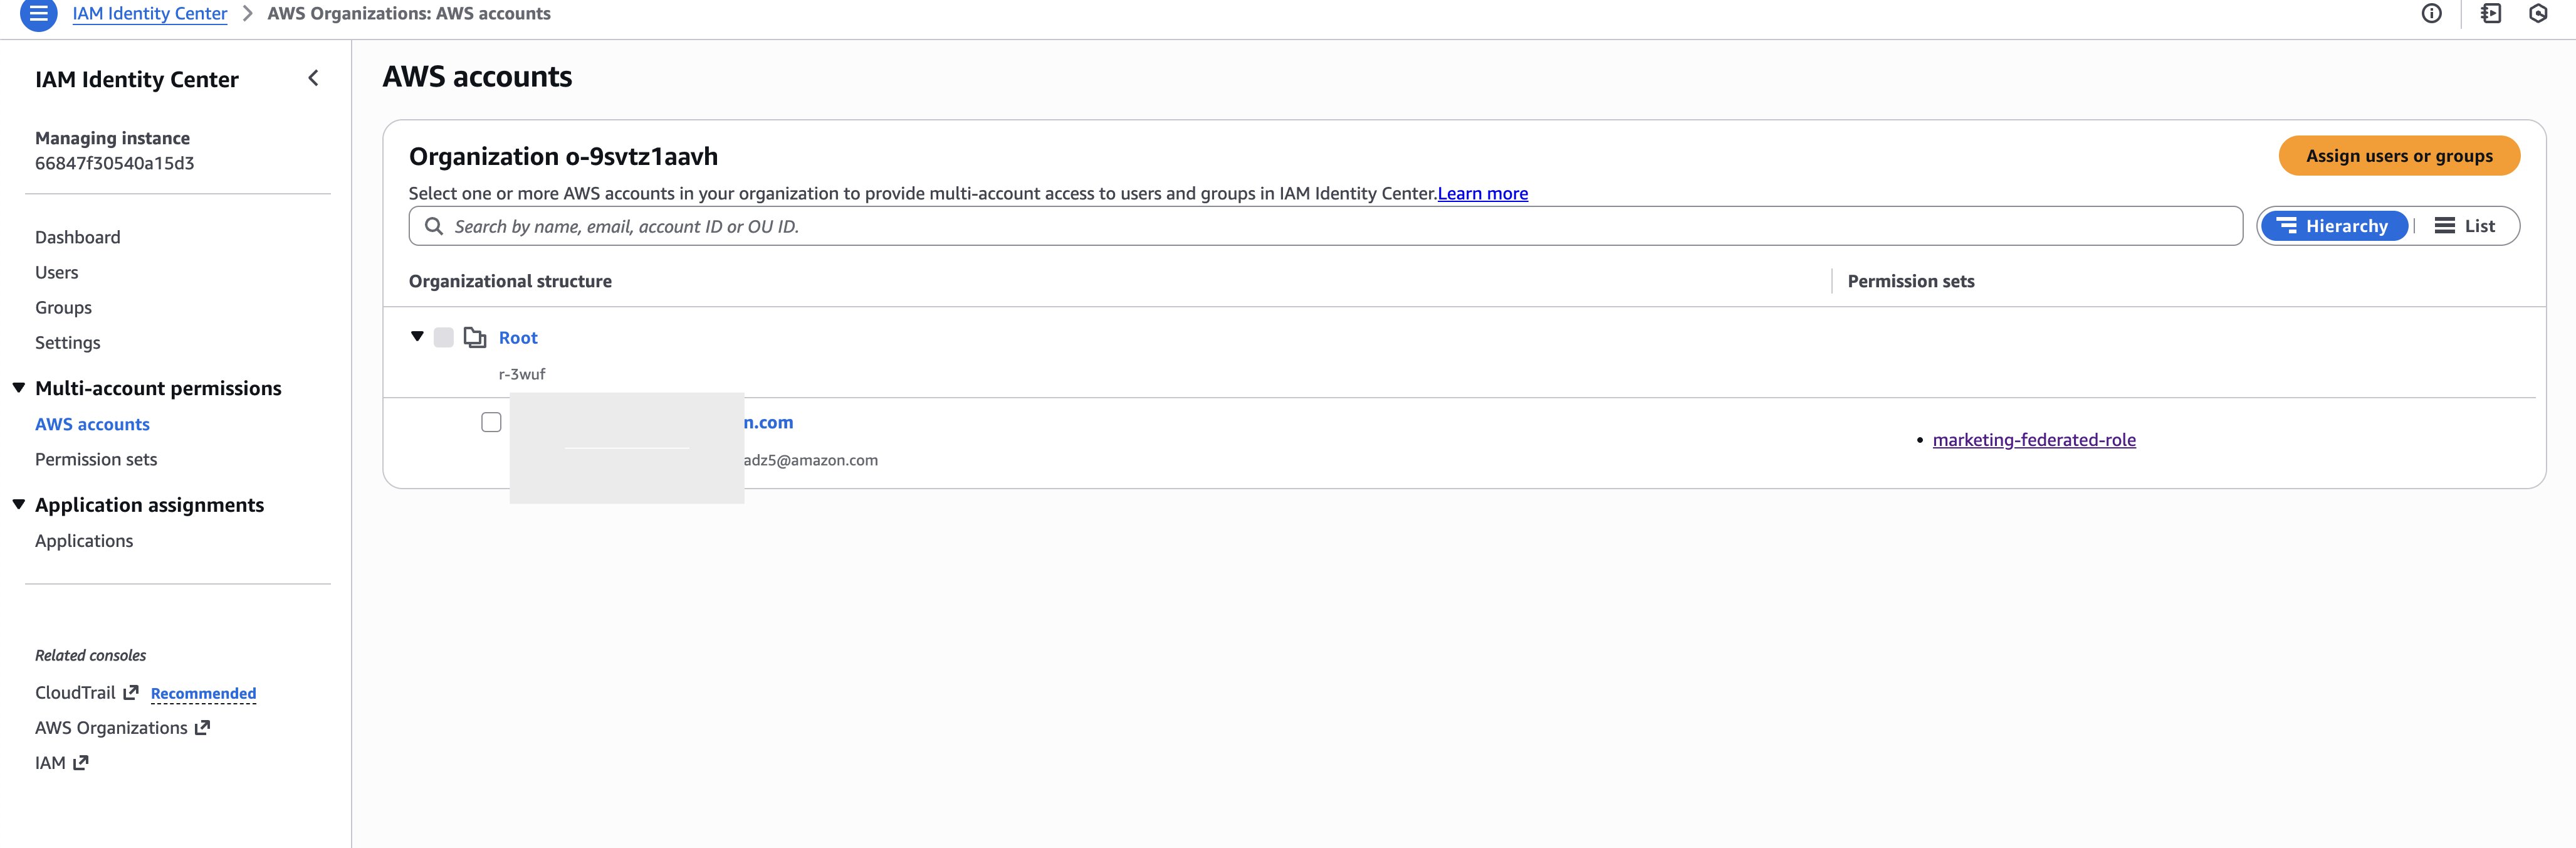Open the marketing-federated-role permission set link
The image size is (2576, 848).
(x=2034, y=438)
